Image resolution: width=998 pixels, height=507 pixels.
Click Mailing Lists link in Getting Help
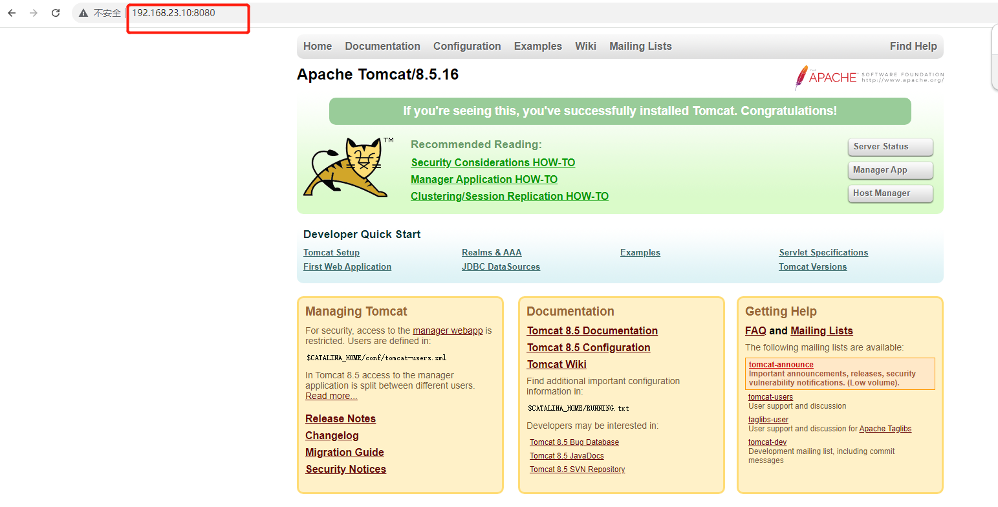(821, 331)
